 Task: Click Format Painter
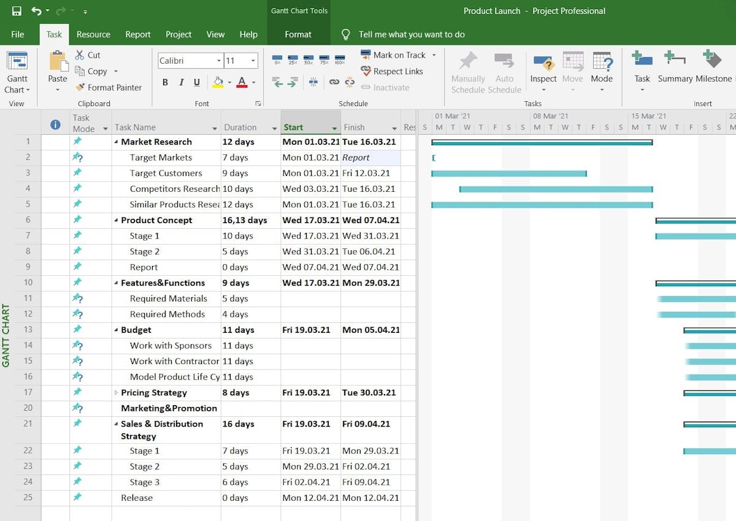click(110, 87)
